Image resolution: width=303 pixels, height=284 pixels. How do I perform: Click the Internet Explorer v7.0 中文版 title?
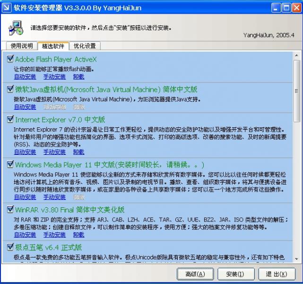[x=60, y=120]
